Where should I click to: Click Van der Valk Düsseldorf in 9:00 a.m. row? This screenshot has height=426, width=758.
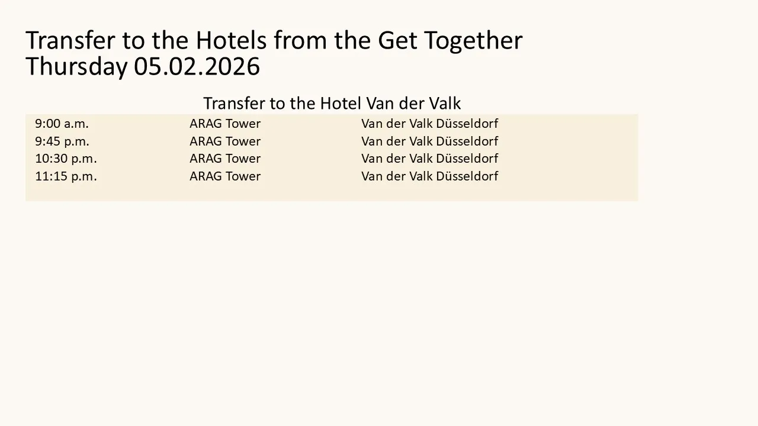coord(429,124)
